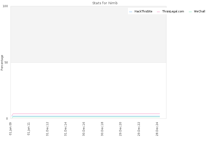Click the 100 y-axis value
Image resolution: width=211 pixels, height=158 pixels.
[x=5, y=6]
